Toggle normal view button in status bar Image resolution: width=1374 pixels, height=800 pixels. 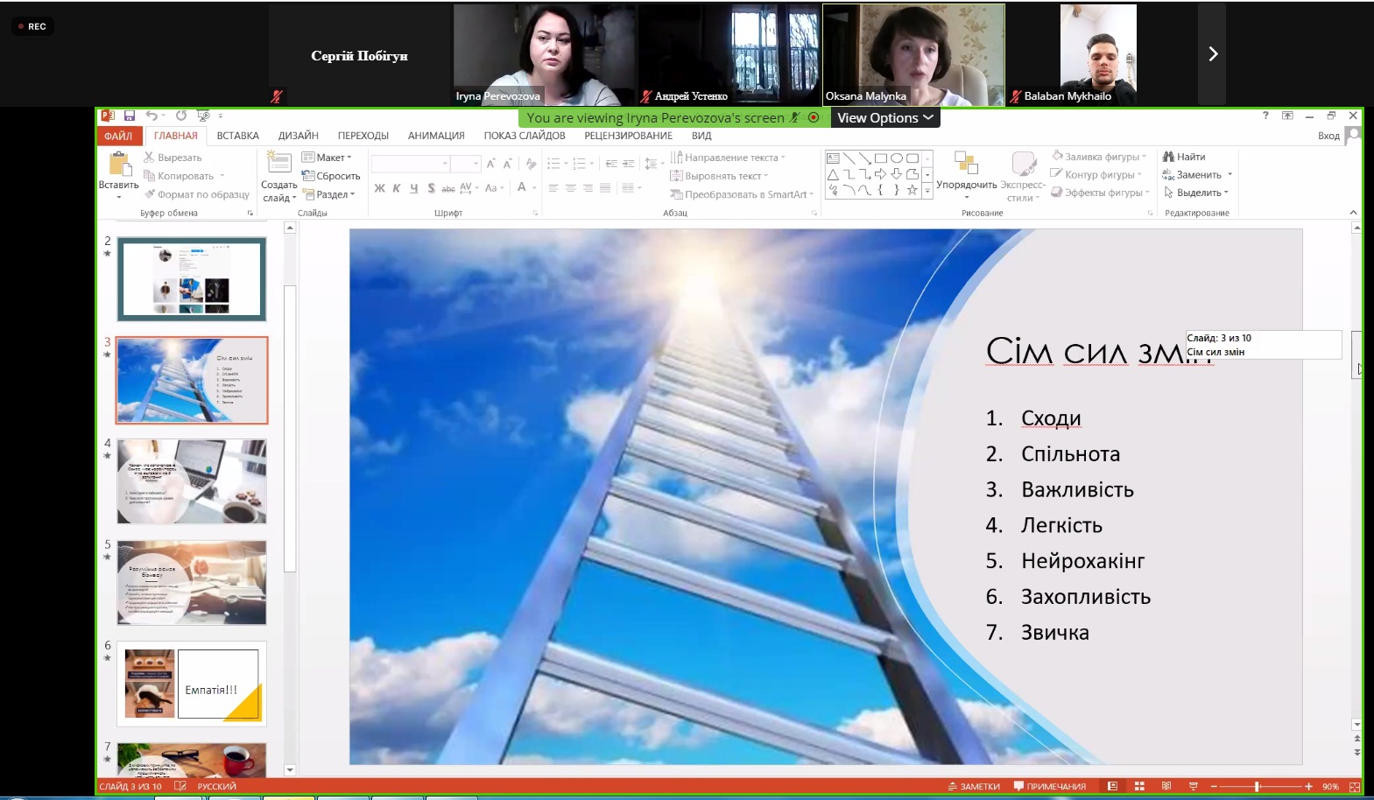tap(1112, 786)
